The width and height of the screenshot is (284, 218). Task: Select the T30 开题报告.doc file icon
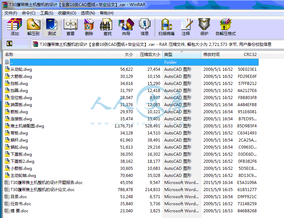pos(7,182)
